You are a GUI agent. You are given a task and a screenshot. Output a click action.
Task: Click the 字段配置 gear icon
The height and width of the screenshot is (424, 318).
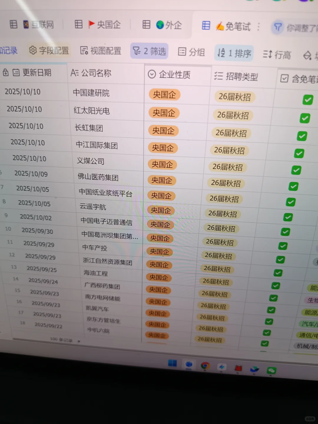point(33,50)
